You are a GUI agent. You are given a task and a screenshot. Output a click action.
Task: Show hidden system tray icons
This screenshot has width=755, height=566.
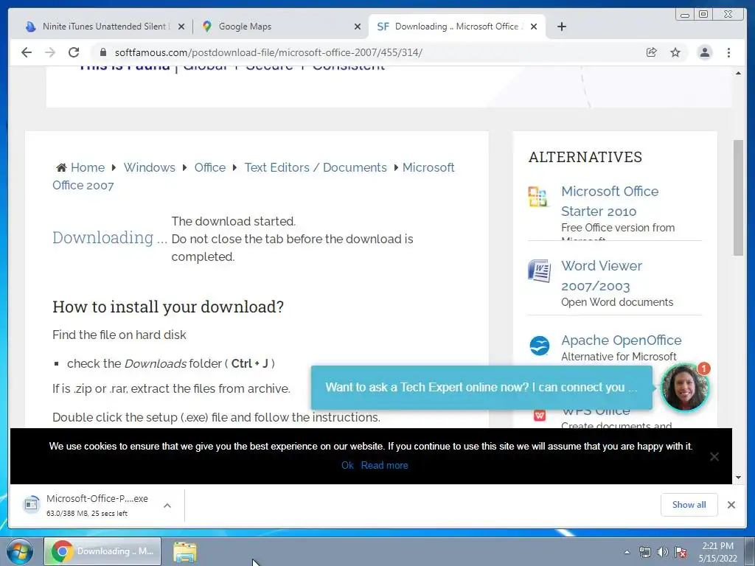click(x=627, y=552)
